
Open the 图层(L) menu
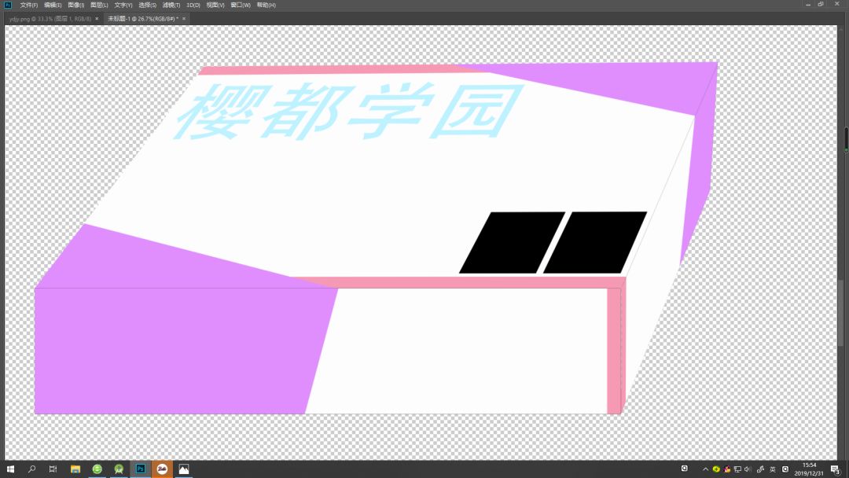point(99,5)
